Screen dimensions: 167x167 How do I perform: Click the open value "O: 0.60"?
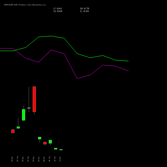tap(58, 11)
